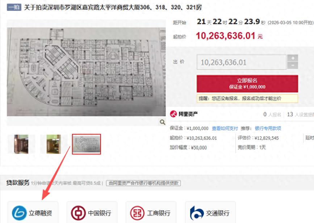
Task: Decrease bid with the minus stepper
Action: point(293,65)
